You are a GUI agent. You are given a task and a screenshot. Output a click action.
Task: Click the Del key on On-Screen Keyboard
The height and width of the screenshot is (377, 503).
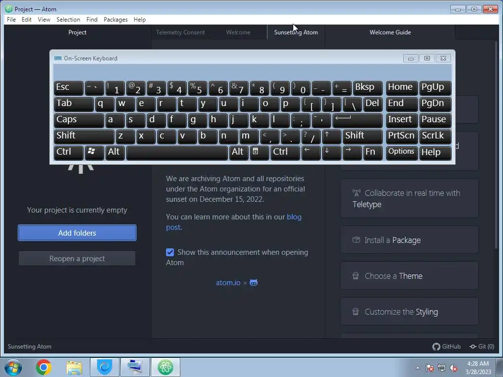(373, 105)
